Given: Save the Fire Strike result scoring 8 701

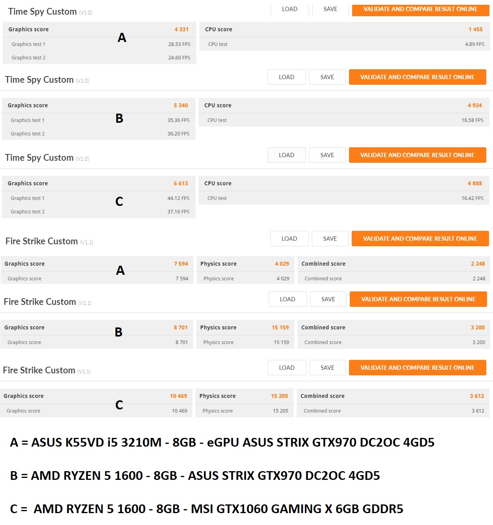Looking at the screenshot, I should click(328, 299).
